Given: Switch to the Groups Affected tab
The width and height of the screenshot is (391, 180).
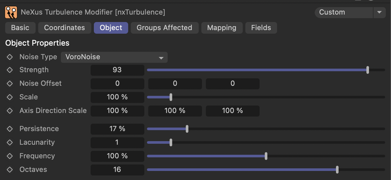Looking at the screenshot, I should pos(164,28).
